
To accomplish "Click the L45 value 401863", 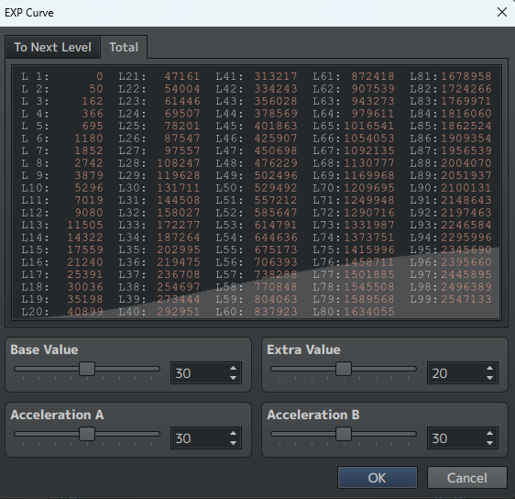I will tap(276, 126).
